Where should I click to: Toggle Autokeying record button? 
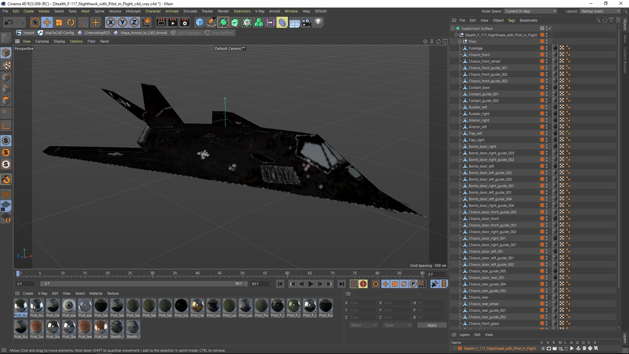363,284
